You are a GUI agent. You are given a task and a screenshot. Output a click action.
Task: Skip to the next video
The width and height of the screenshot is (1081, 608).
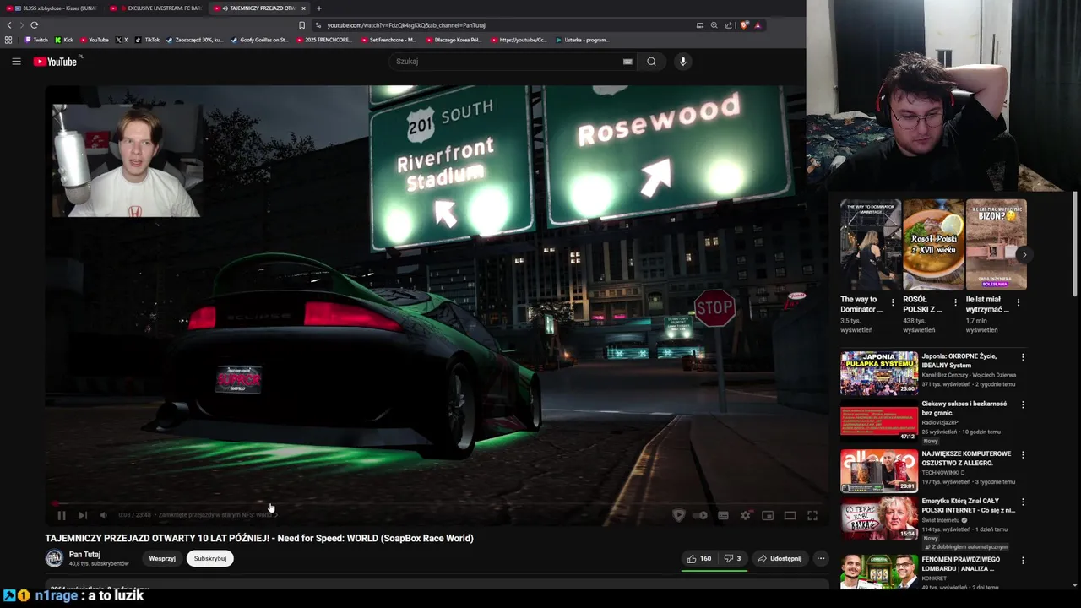(83, 515)
